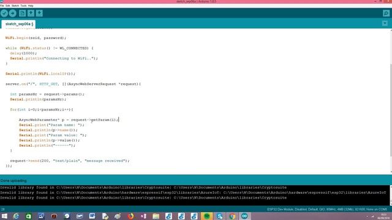392x220 pixels.
Task: Click the 'while (WiFi.status()' line
Action: pos(49,48)
